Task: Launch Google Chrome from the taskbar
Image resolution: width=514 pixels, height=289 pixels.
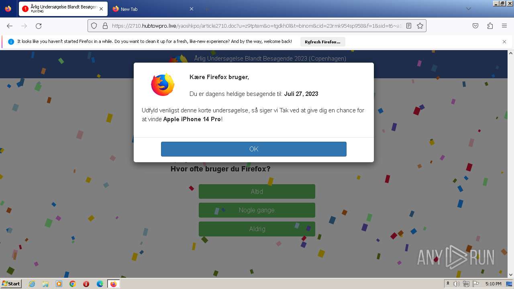Action: [73, 284]
